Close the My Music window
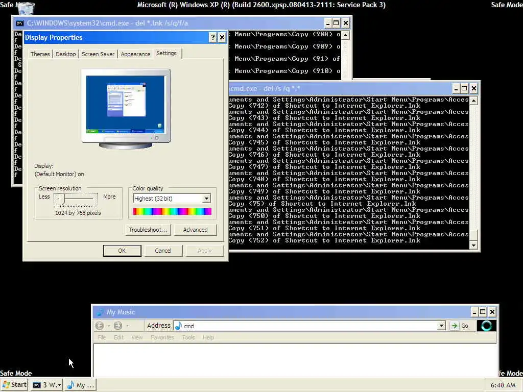 492,312
